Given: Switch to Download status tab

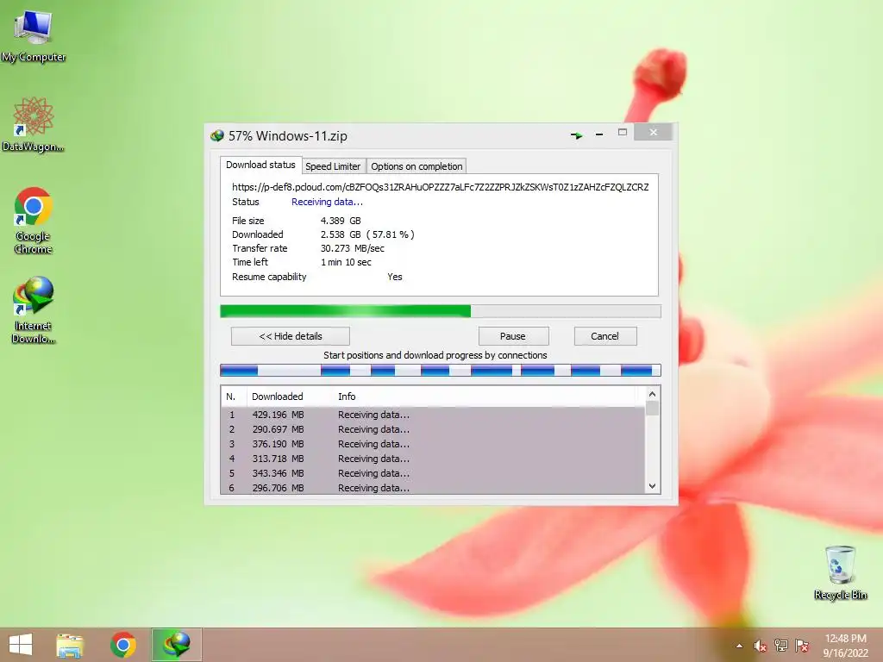Looking at the screenshot, I should [260, 165].
